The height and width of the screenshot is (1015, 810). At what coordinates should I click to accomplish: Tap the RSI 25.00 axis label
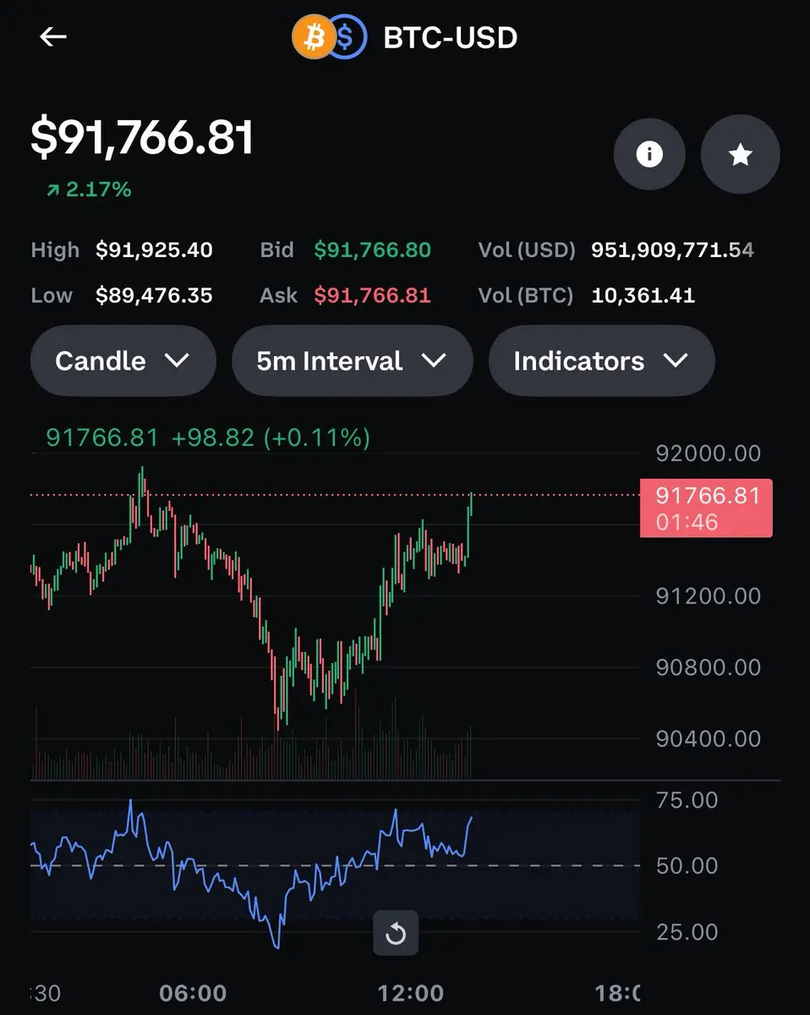pos(687,932)
